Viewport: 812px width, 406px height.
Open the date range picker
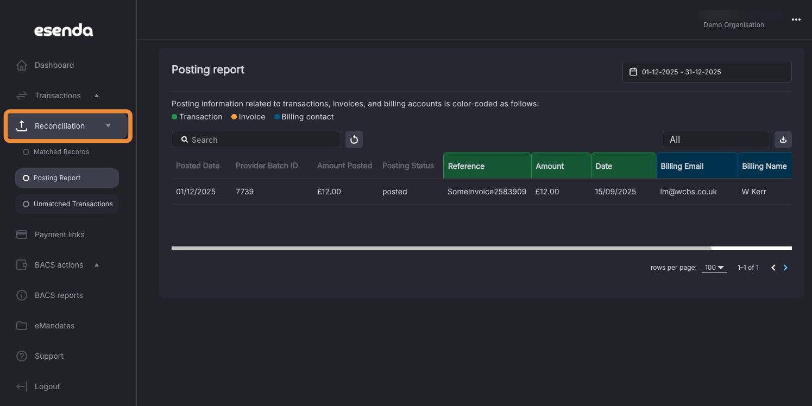(707, 72)
